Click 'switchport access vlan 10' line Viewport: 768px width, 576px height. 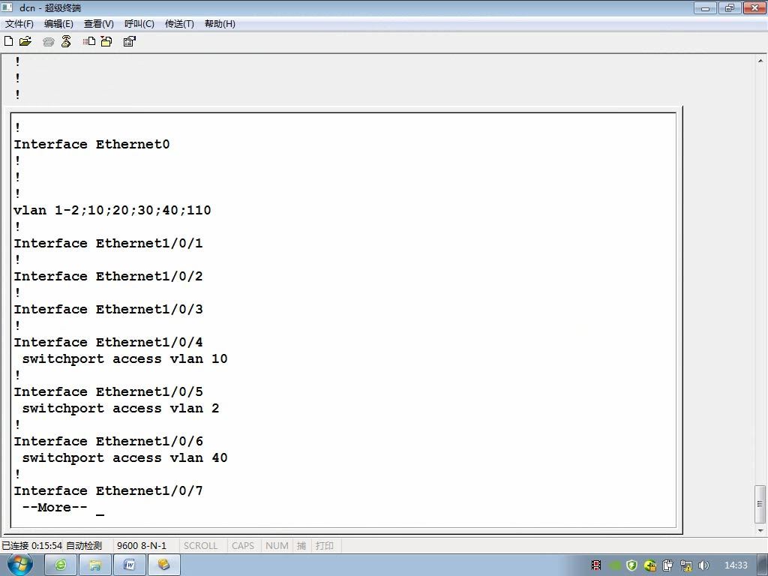coord(125,359)
